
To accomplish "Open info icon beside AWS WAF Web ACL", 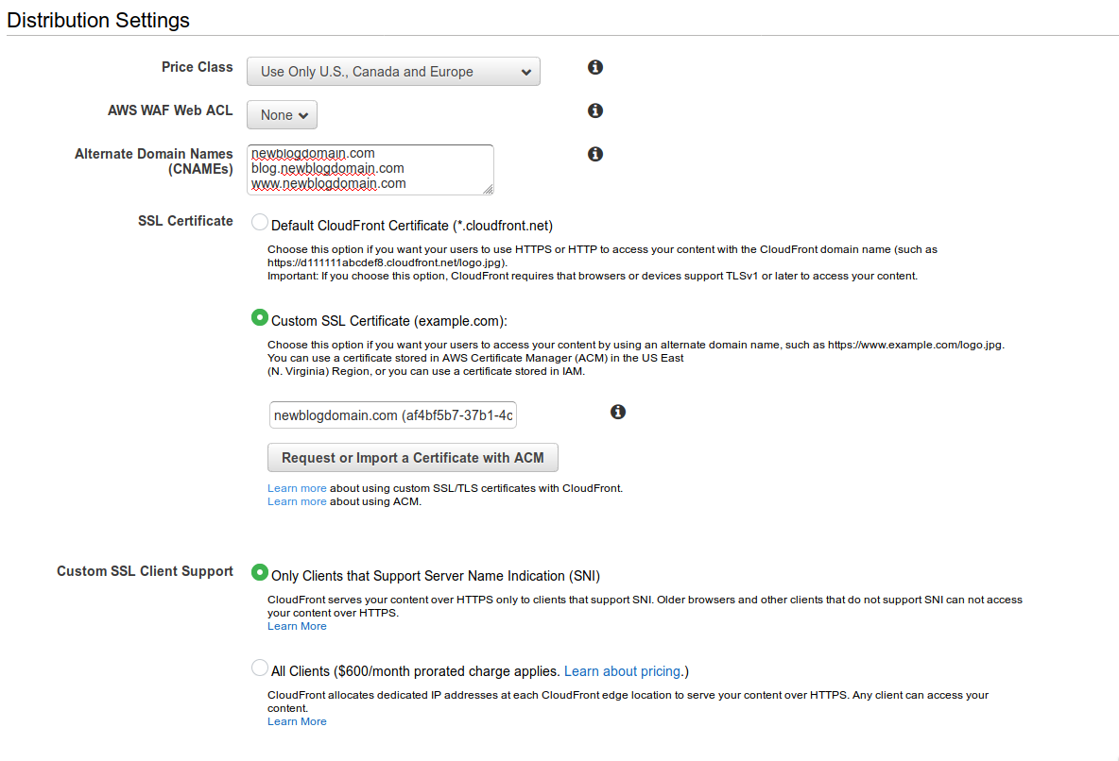I will coord(595,110).
